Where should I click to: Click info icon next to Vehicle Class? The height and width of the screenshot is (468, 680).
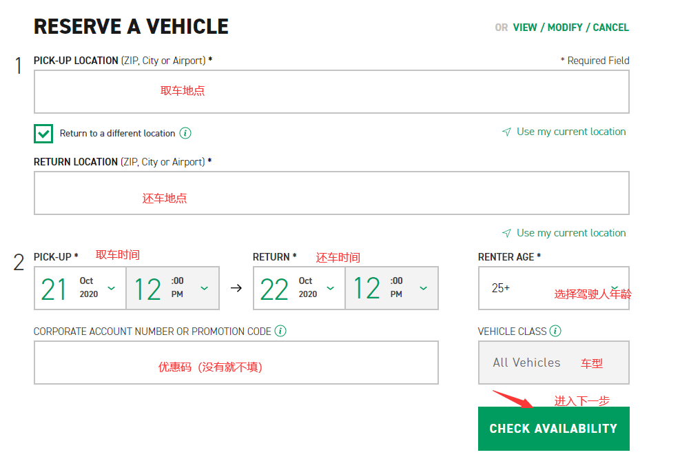555,331
